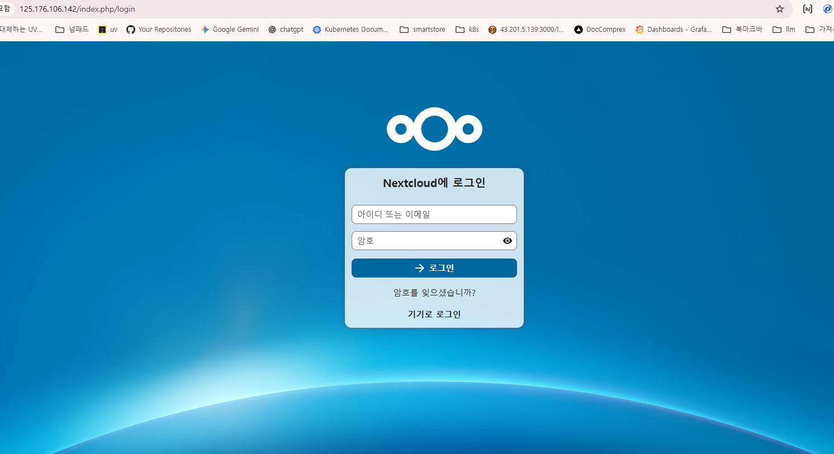Open the uv bookmark
834x454 pixels.
pos(108,30)
